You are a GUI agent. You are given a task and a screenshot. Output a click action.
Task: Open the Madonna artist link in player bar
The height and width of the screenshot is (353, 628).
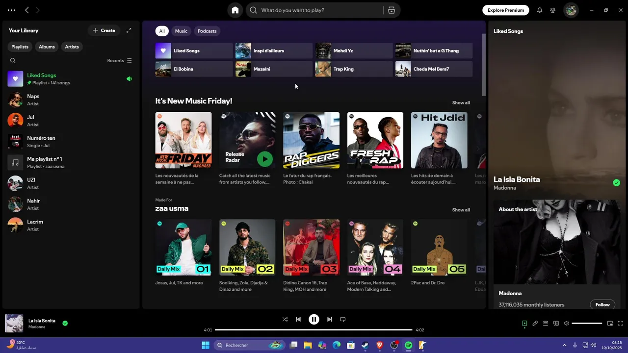tap(37, 327)
